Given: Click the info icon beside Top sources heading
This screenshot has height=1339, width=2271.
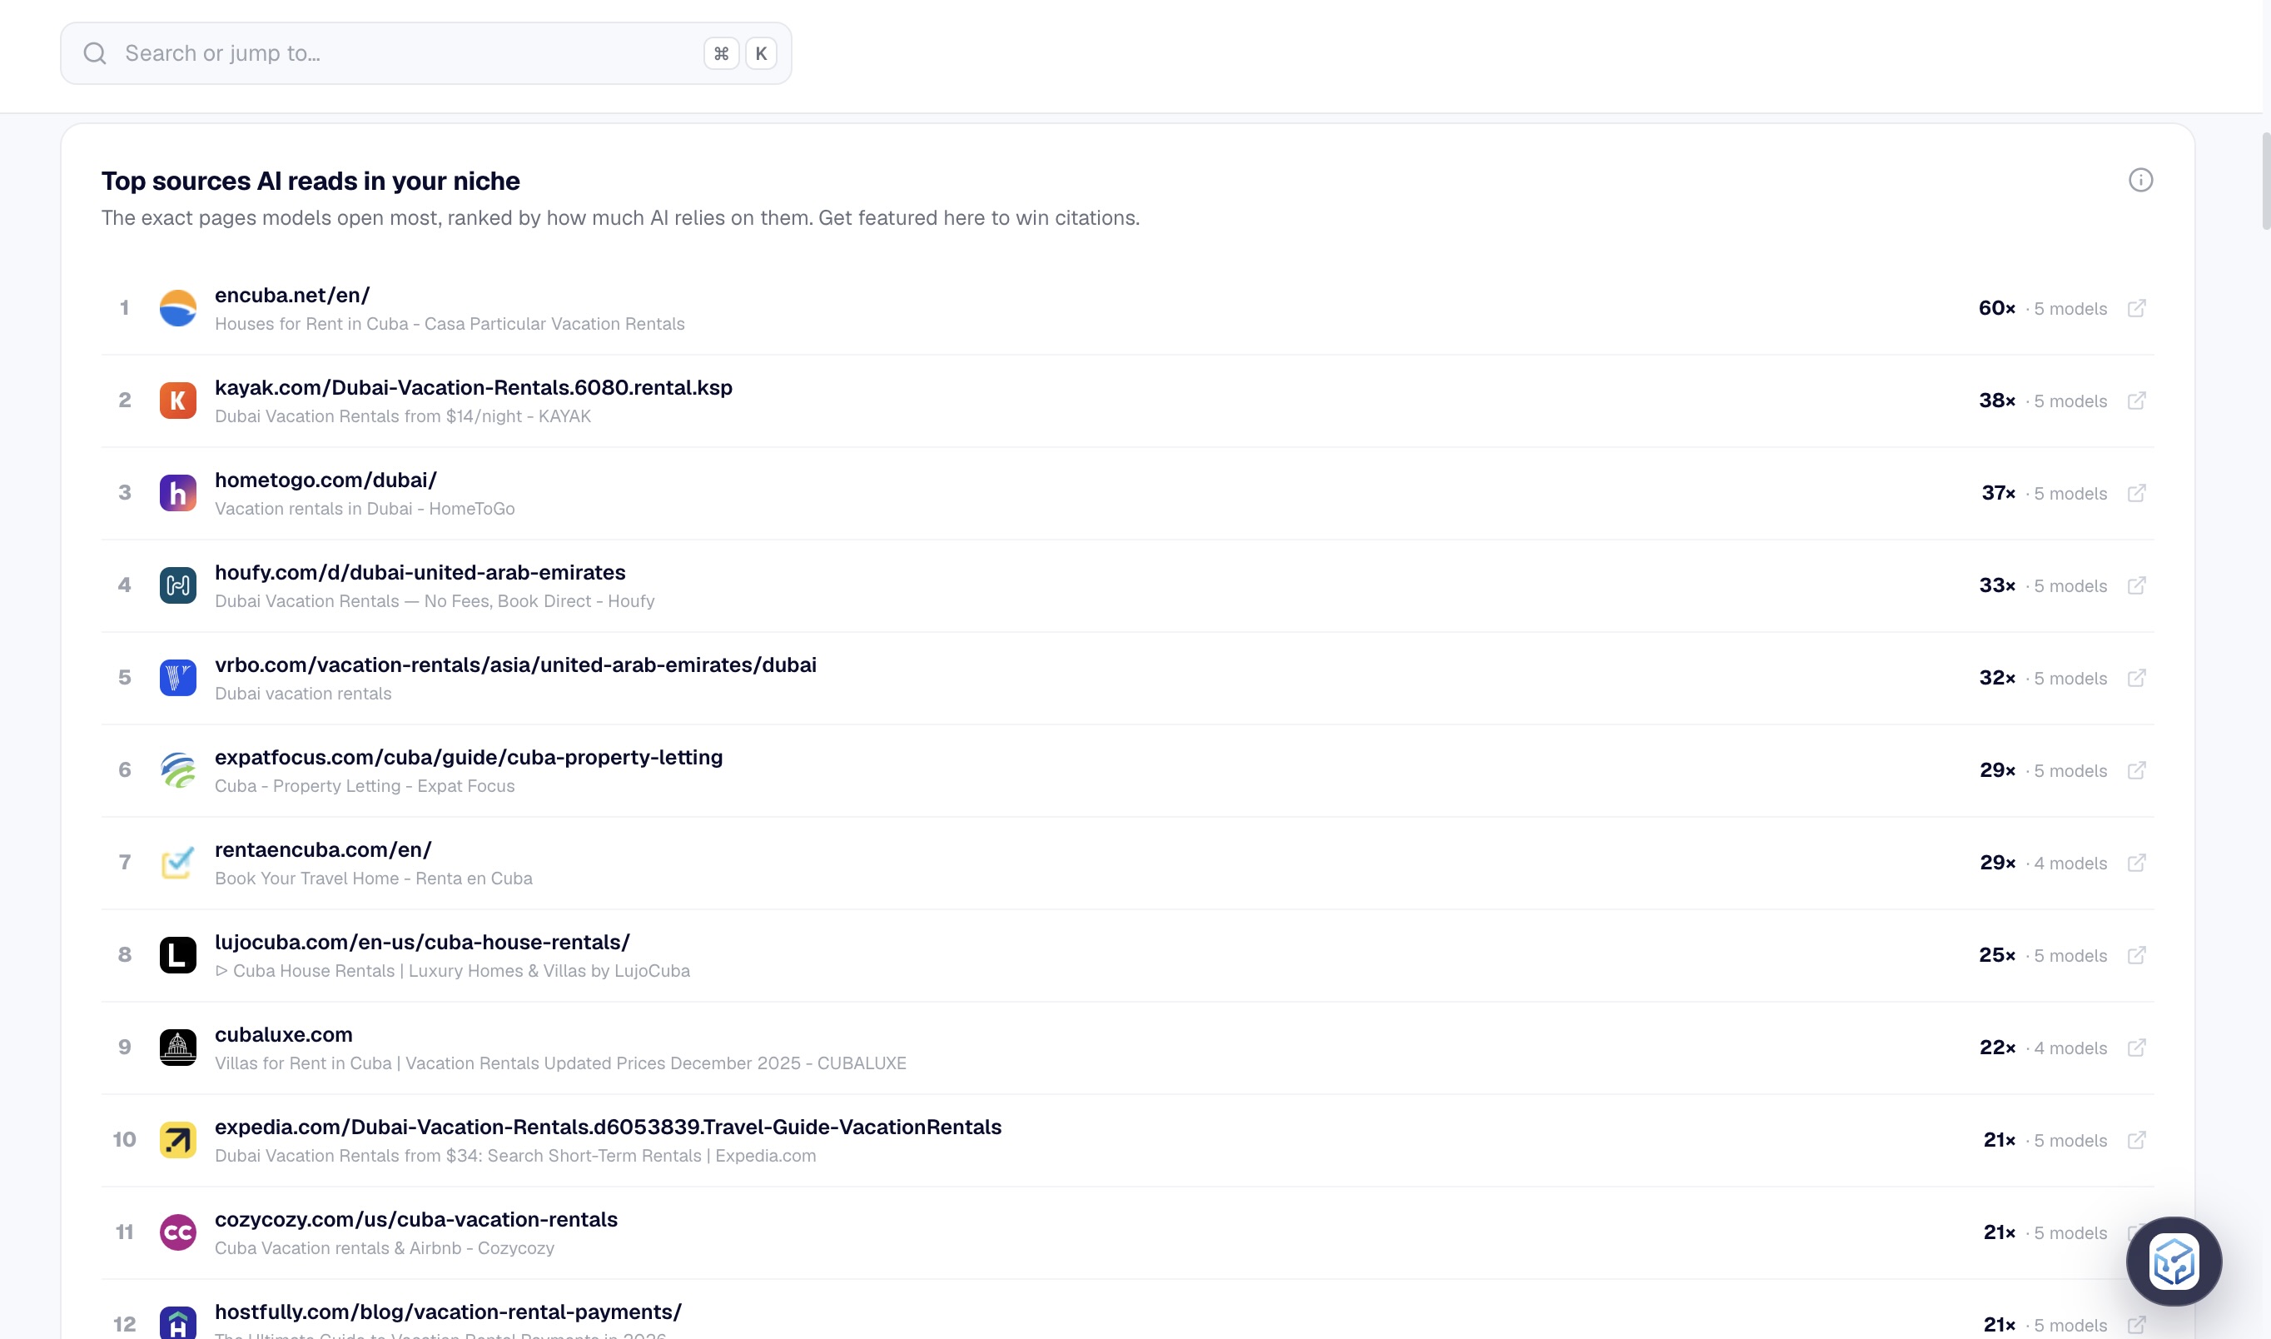Looking at the screenshot, I should tap(2140, 181).
